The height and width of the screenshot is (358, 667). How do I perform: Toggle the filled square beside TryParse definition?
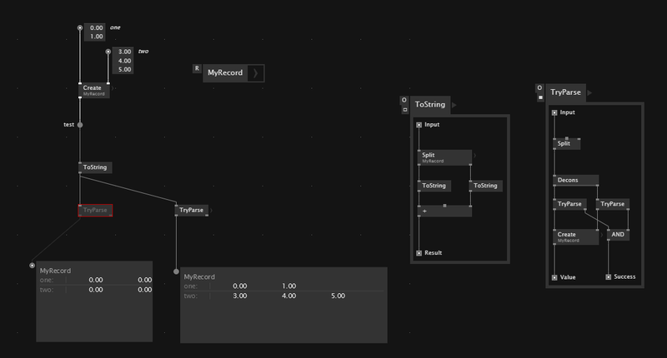tap(539, 96)
